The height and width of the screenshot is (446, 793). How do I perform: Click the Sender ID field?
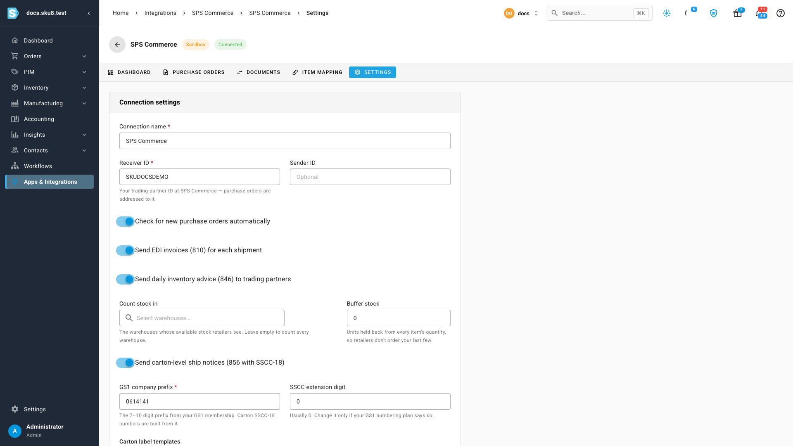(370, 177)
